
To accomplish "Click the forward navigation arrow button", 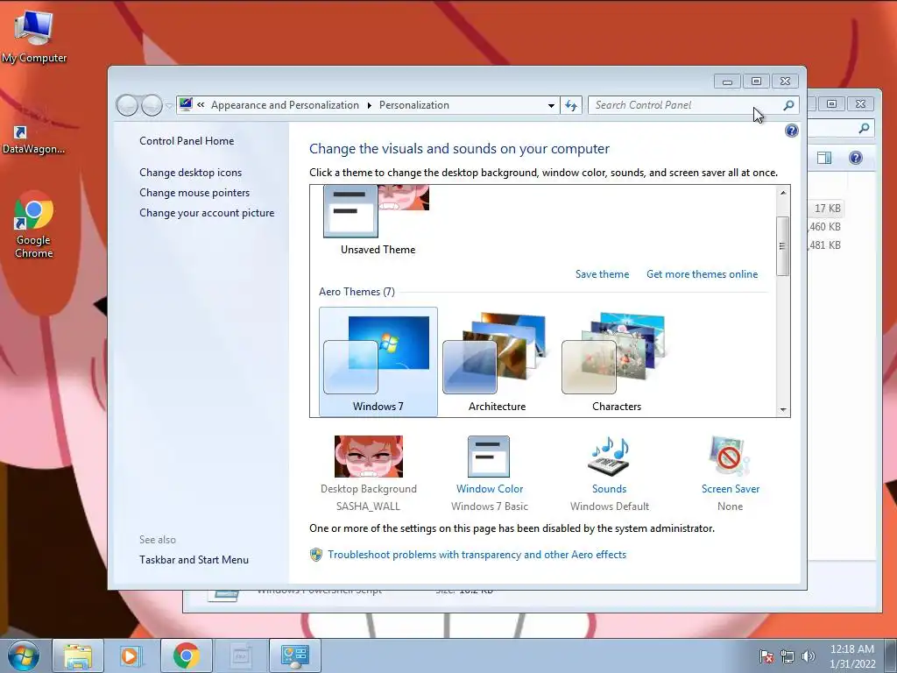I will [151, 105].
